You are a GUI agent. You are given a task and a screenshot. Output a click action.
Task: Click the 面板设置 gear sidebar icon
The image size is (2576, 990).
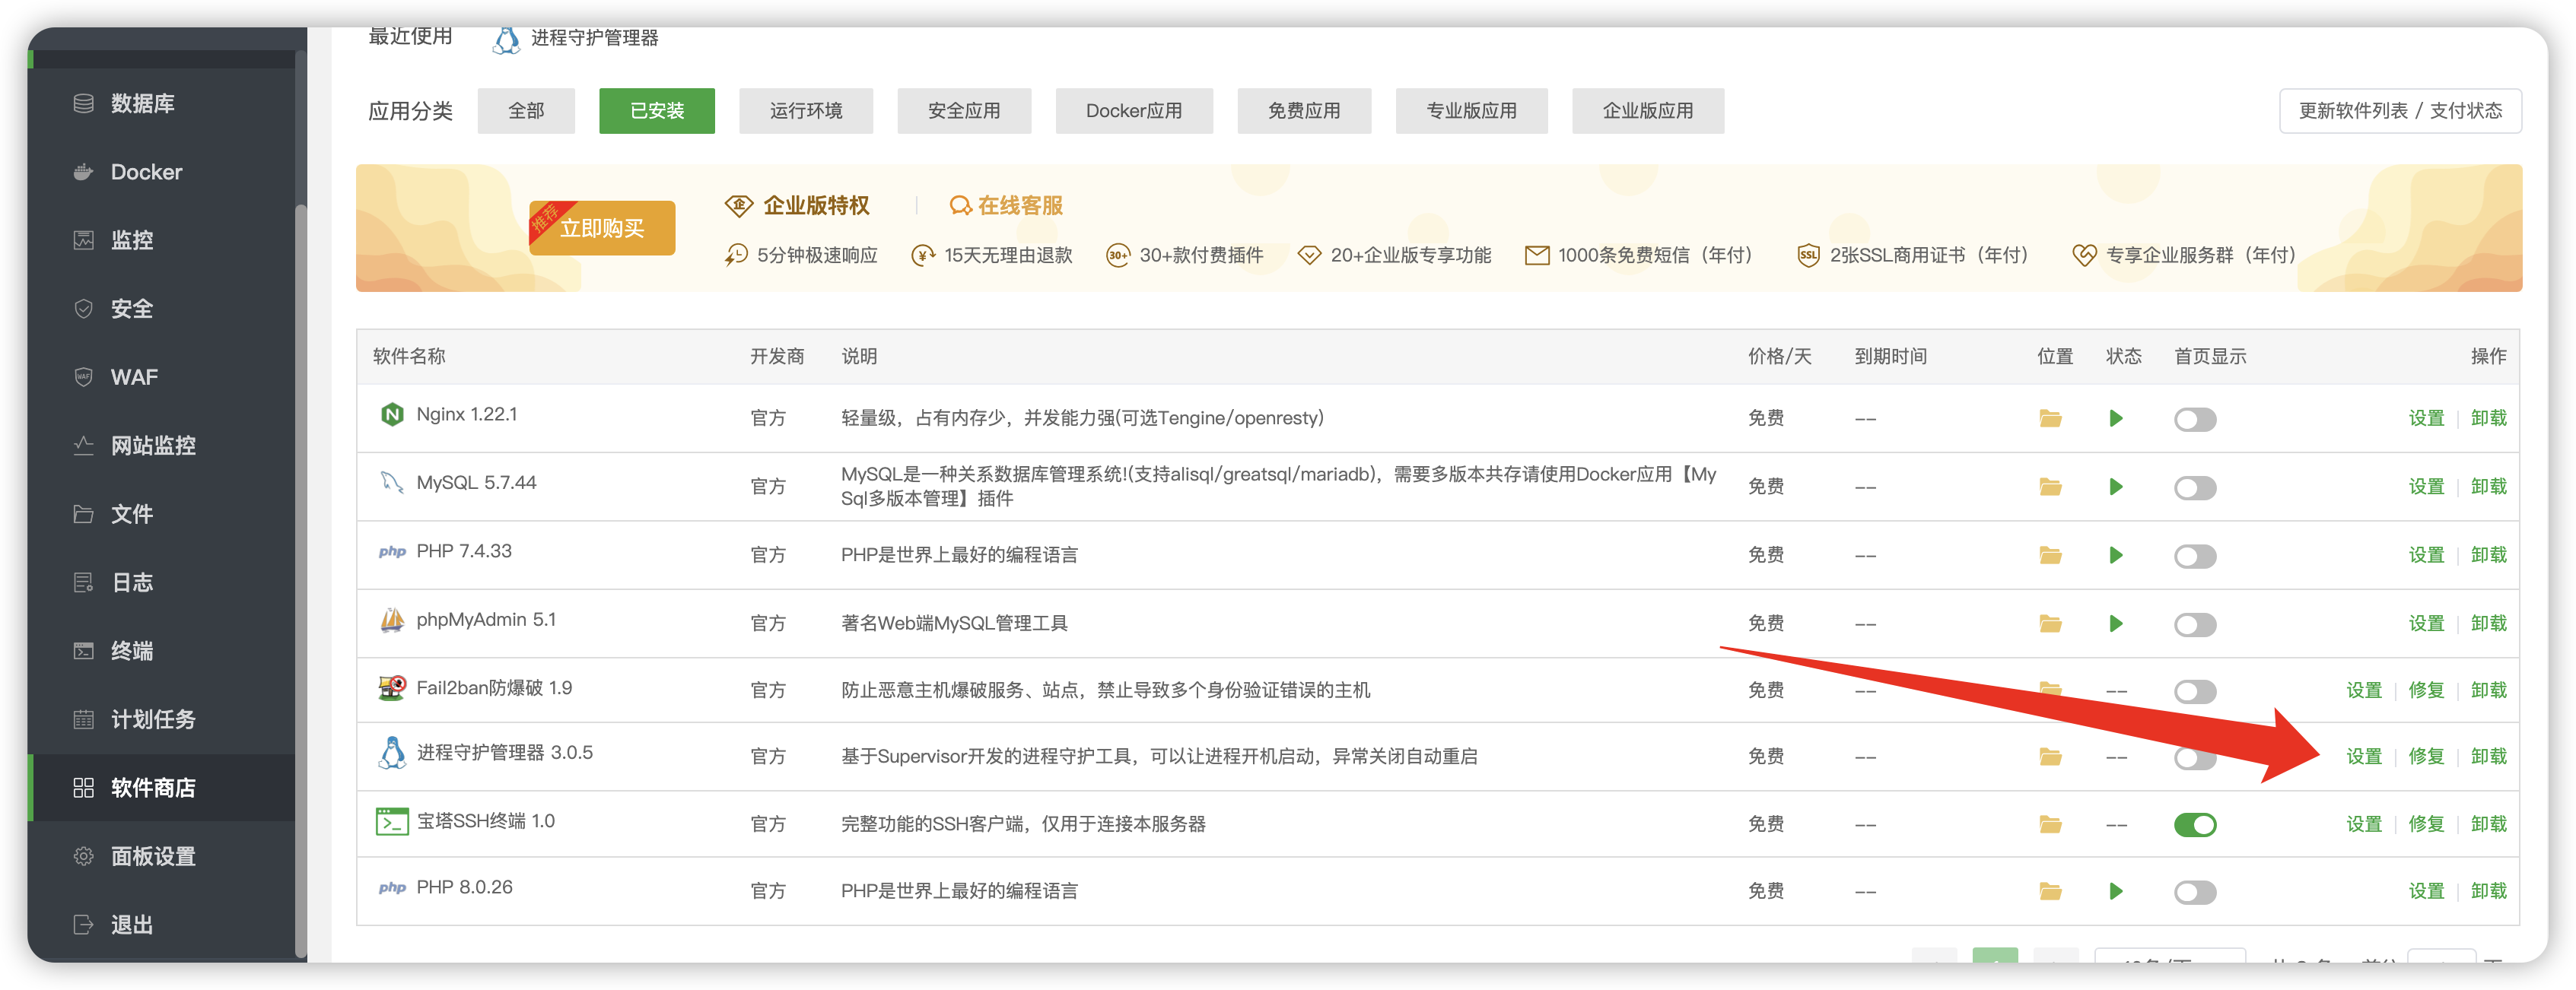(84, 856)
